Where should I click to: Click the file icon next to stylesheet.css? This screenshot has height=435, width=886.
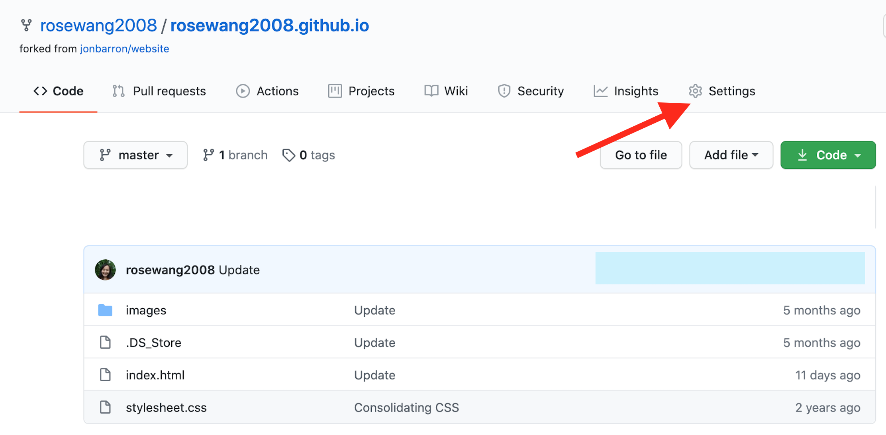(105, 407)
